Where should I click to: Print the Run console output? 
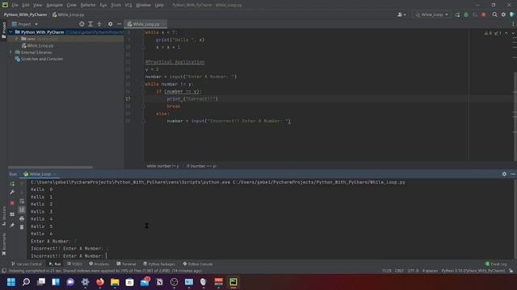coord(22,218)
